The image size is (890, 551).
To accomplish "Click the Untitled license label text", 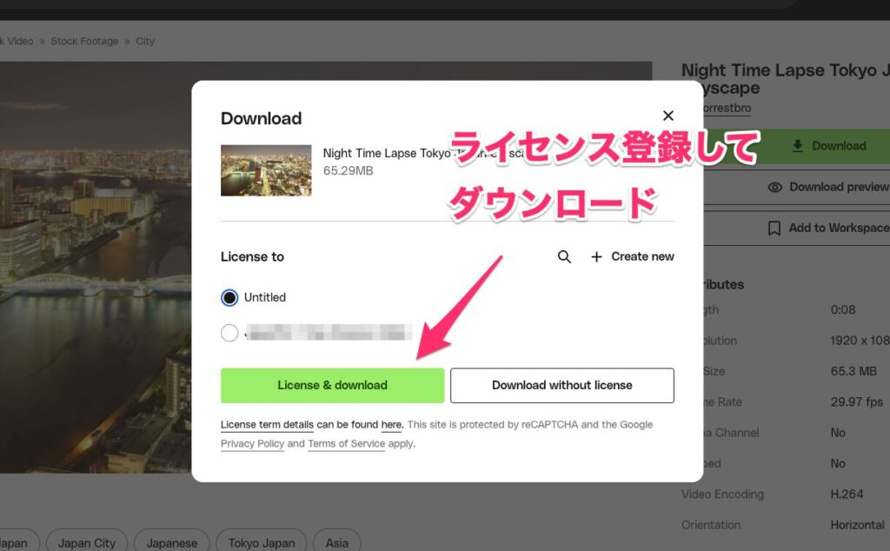I will [264, 297].
